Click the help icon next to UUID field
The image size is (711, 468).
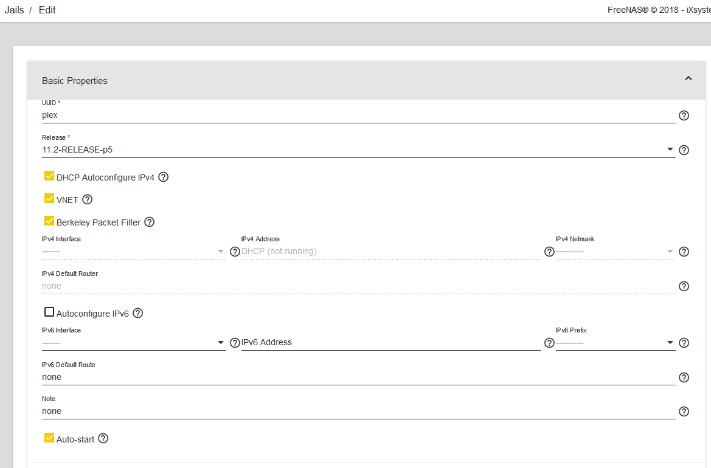click(x=684, y=115)
